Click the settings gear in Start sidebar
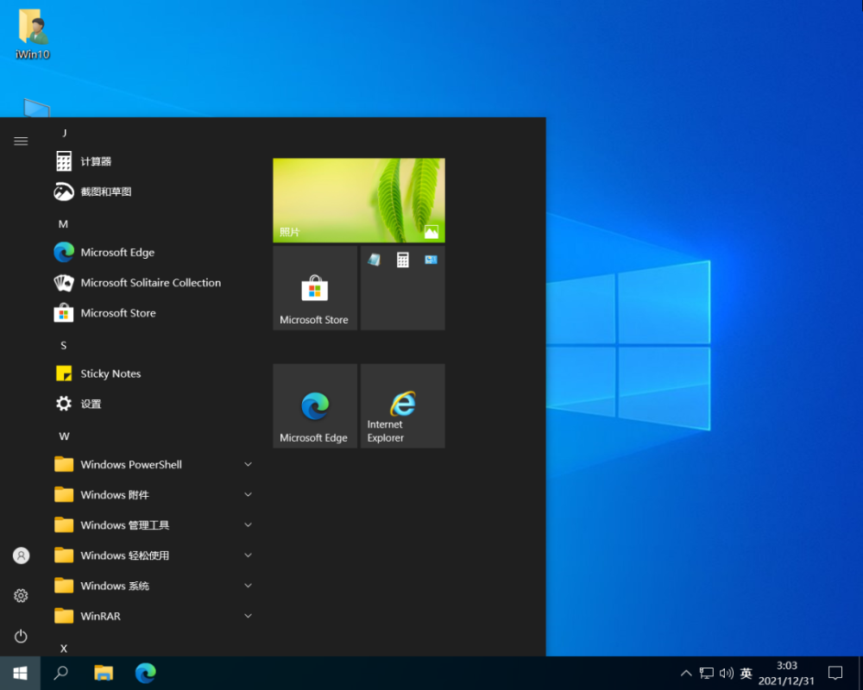 pyautogui.click(x=21, y=596)
